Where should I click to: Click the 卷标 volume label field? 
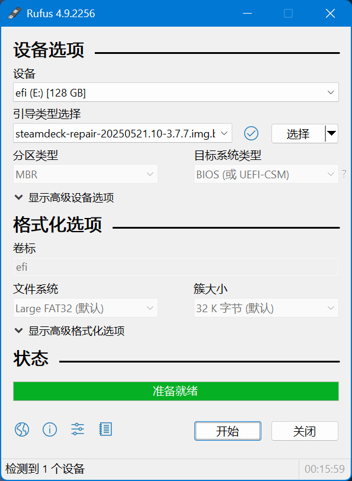click(x=176, y=267)
